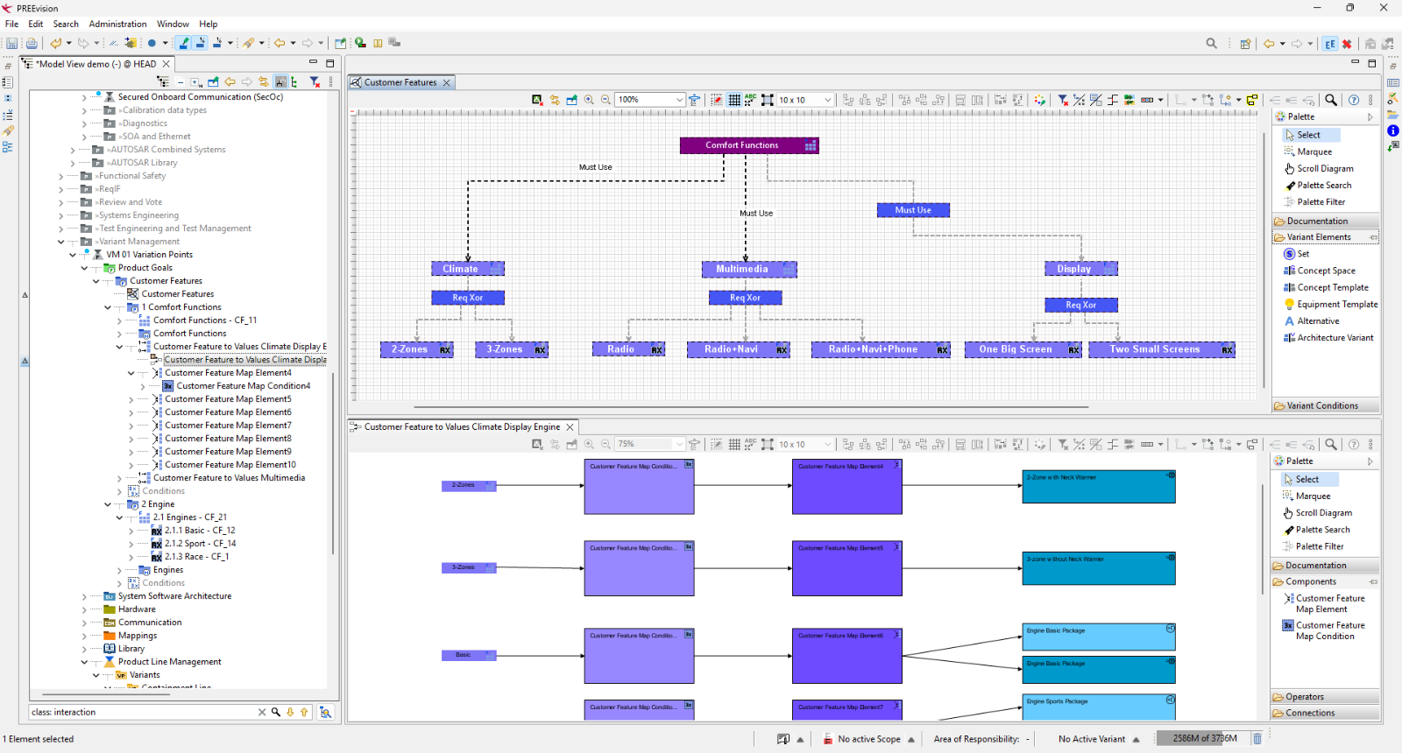Click the Multimedia diagram node

coord(749,269)
